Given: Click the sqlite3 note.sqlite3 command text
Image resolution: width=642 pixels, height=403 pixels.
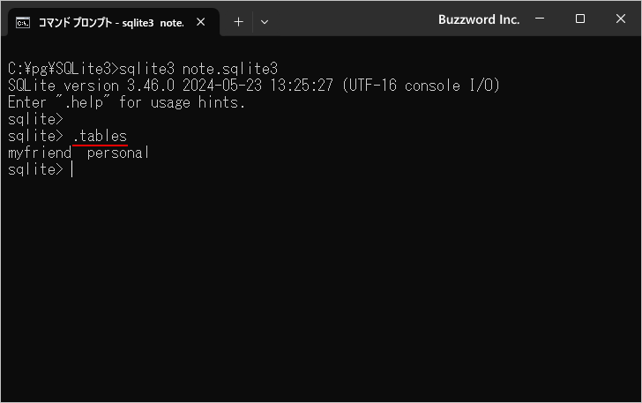Looking at the screenshot, I should click(198, 69).
